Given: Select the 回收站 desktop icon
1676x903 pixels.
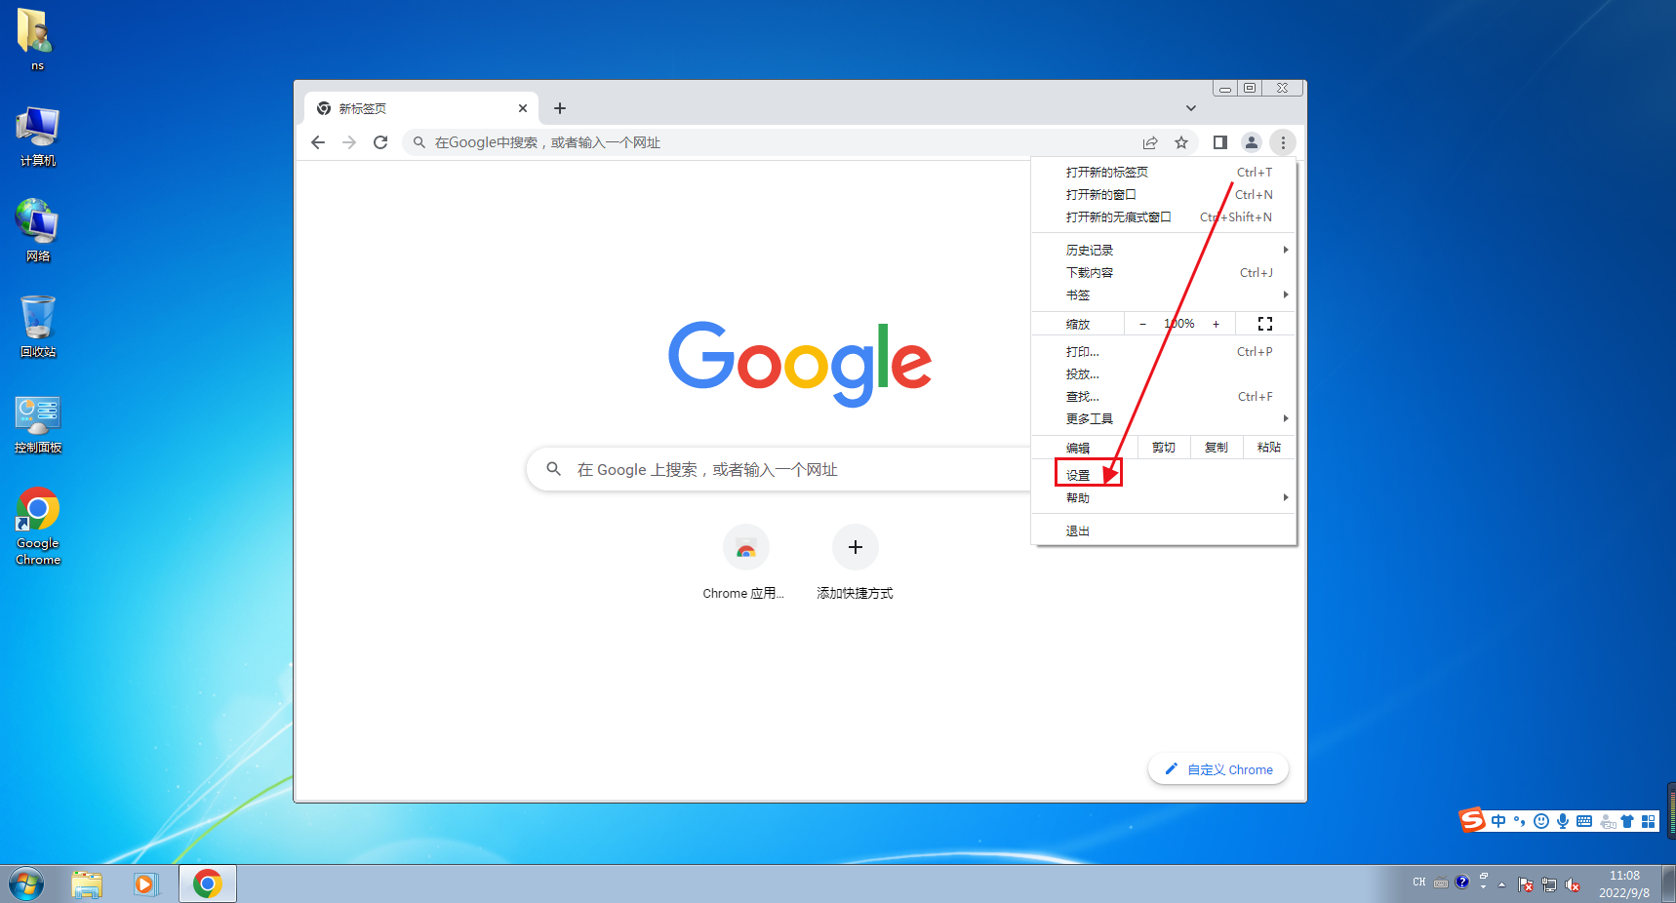Looking at the screenshot, I should 38,327.
